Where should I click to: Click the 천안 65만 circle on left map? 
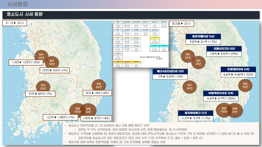click(x=41, y=56)
